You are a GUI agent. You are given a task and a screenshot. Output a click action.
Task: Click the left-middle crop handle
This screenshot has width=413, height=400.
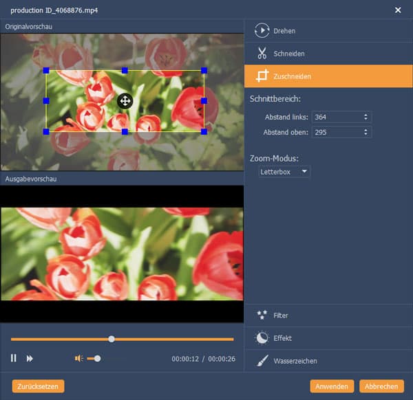click(x=46, y=101)
